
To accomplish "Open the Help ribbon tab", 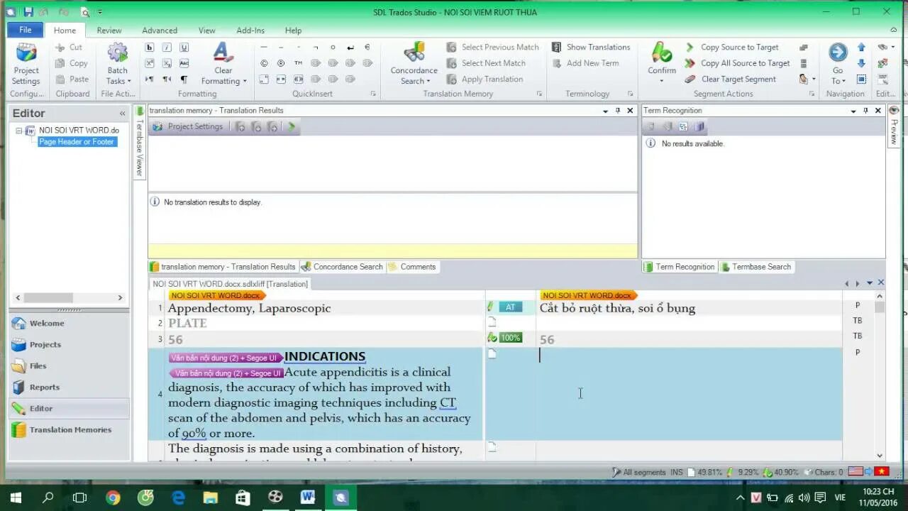I will pos(293,31).
